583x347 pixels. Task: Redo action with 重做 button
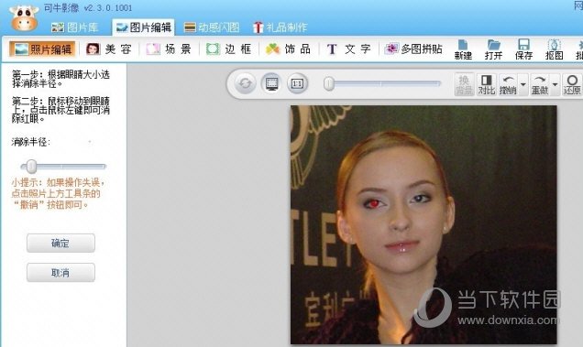coord(540,84)
